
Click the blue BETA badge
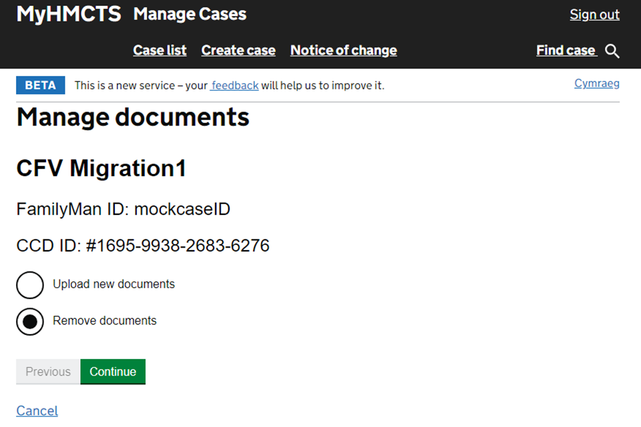[x=41, y=85]
